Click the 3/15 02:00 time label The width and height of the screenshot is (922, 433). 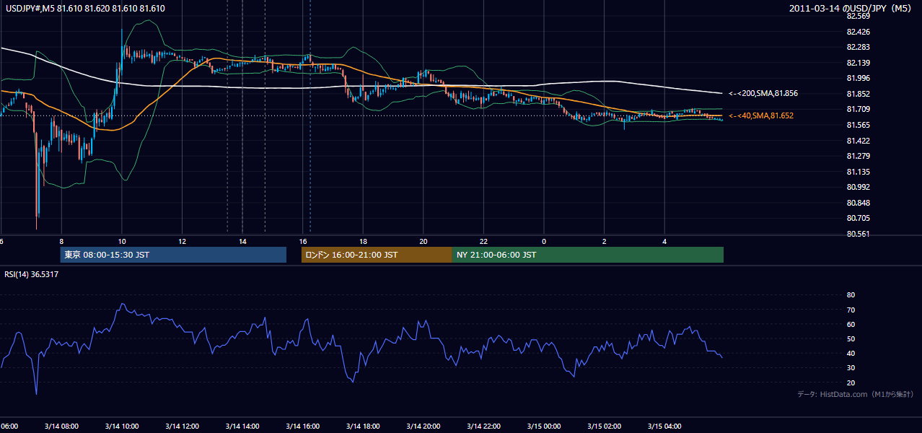tap(604, 426)
